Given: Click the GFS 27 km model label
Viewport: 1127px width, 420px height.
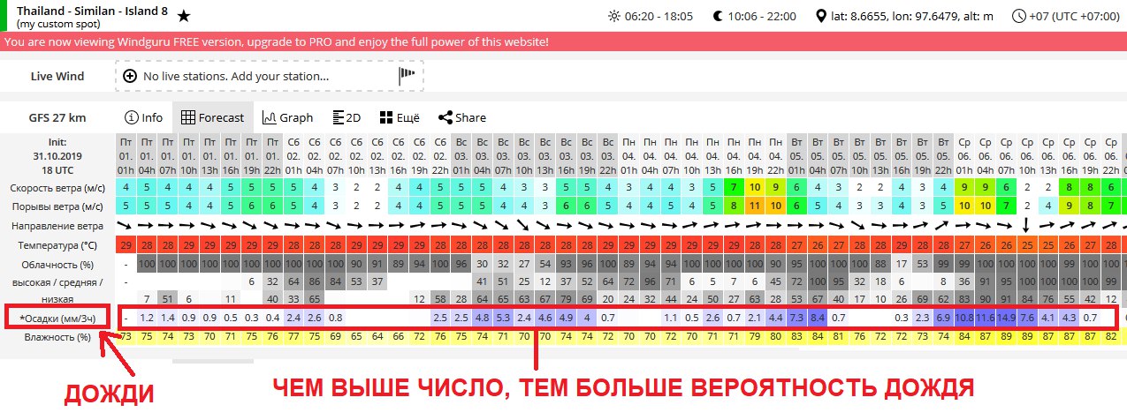Looking at the screenshot, I should click(x=57, y=117).
